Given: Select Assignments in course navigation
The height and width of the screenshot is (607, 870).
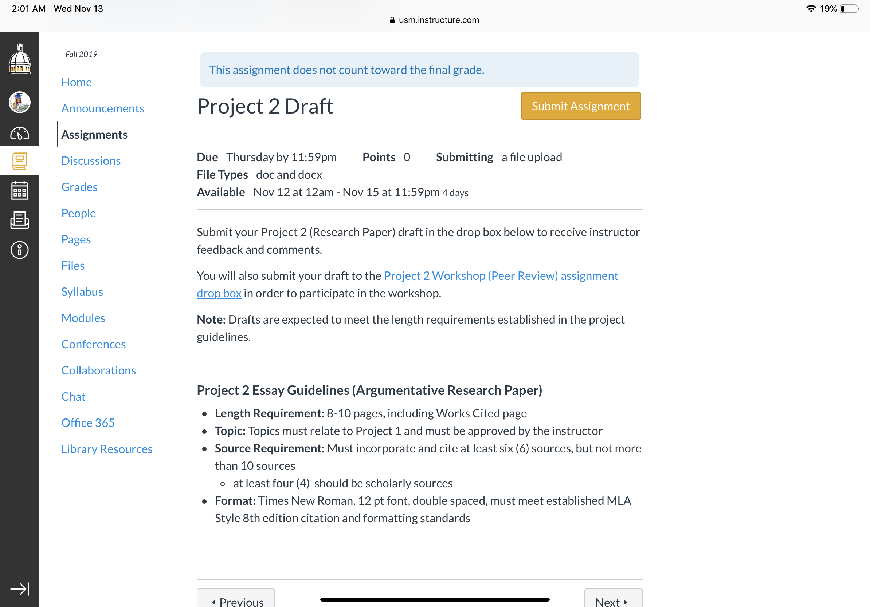Looking at the screenshot, I should (x=94, y=134).
